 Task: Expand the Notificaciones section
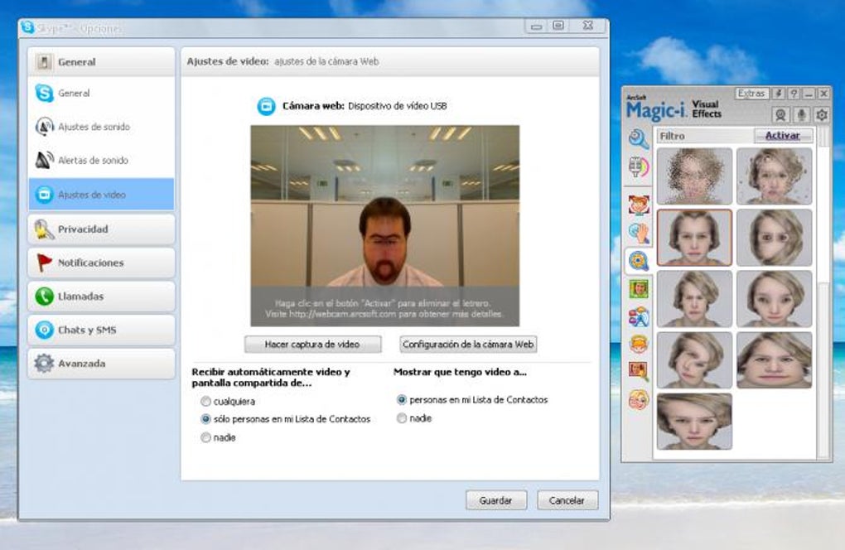point(101,263)
